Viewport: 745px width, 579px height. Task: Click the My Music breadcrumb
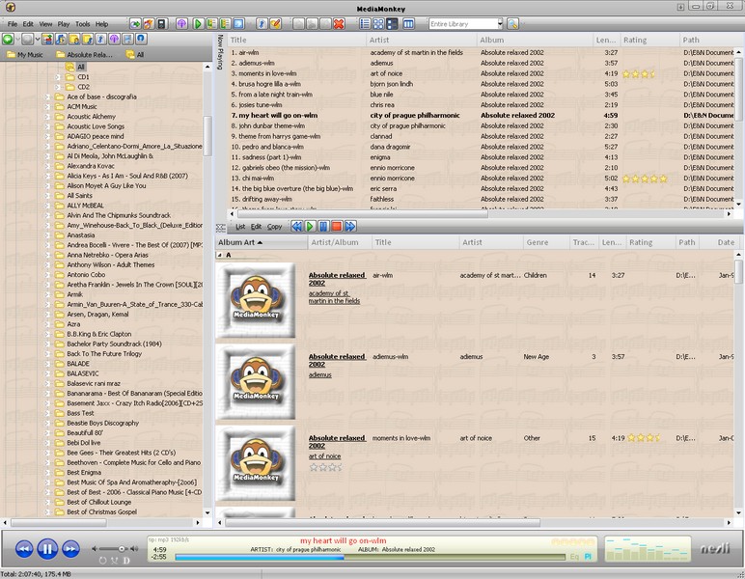point(25,55)
